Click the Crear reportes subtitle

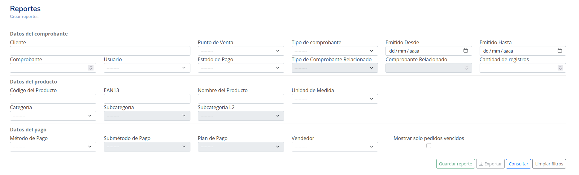24,16
